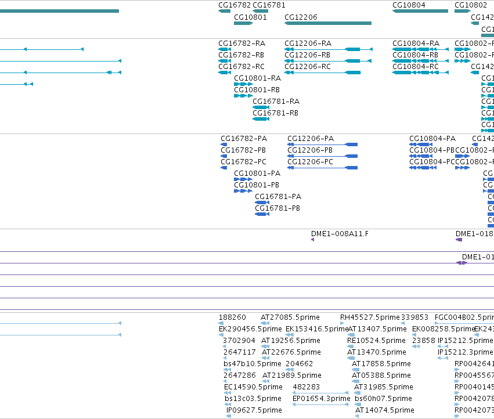
Task: Click the CG12206-PB protein label
Action: pyautogui.click(x=310, y=150)
